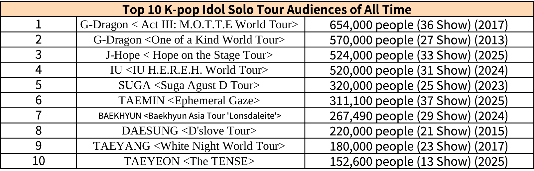Click the table title header cell
Screen dimensions: 534x171
267,9
